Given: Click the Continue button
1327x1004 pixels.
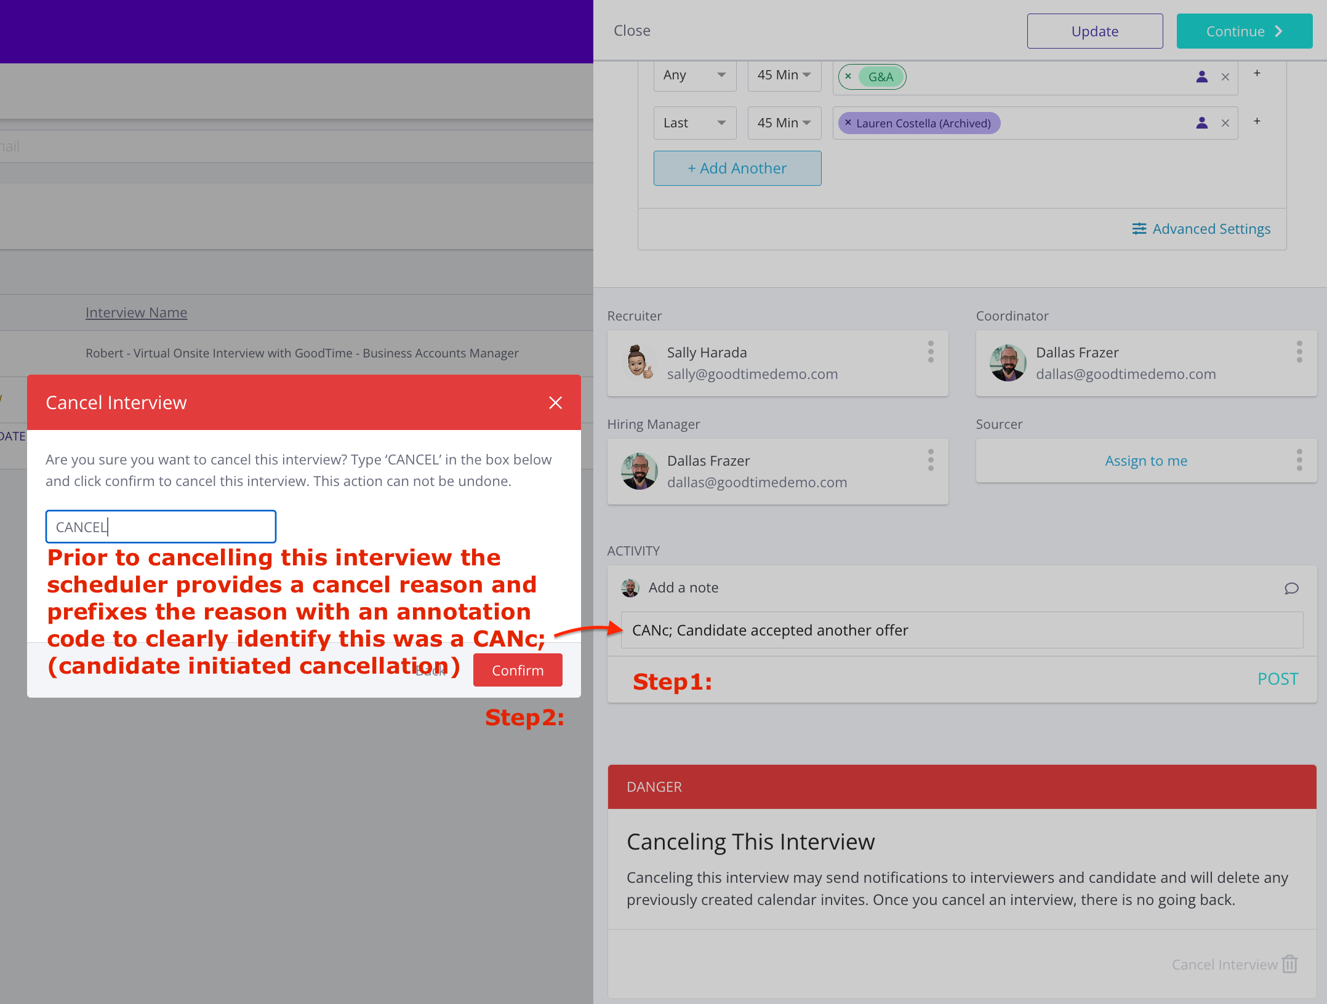Looking at the screenshot, I should point(1244,30).
